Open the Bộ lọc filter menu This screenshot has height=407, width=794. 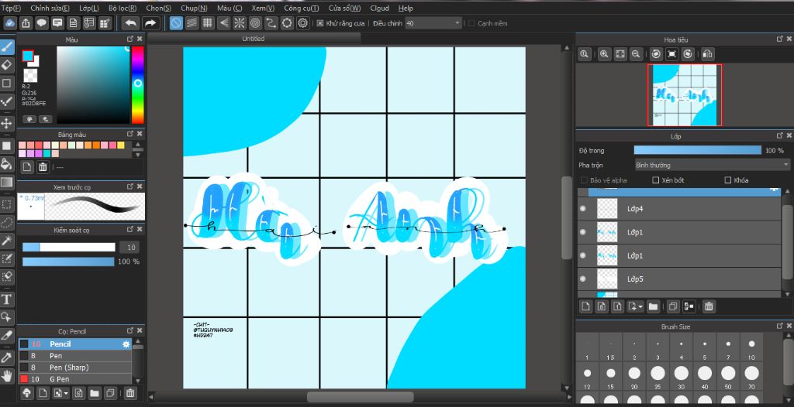[x=123, y=8]
